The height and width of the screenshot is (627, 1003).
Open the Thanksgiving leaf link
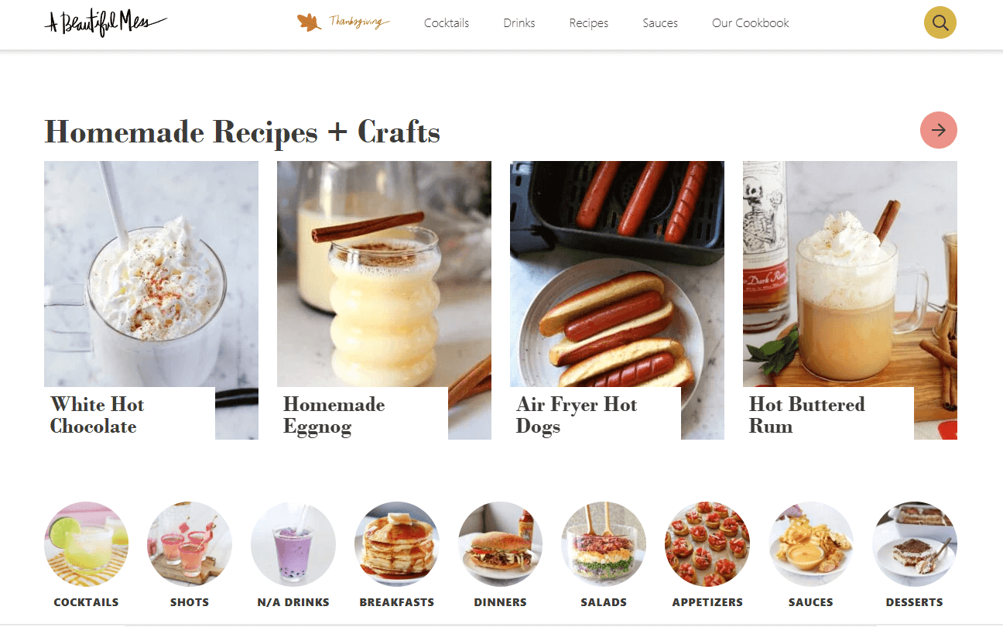(x=344, y=22)
